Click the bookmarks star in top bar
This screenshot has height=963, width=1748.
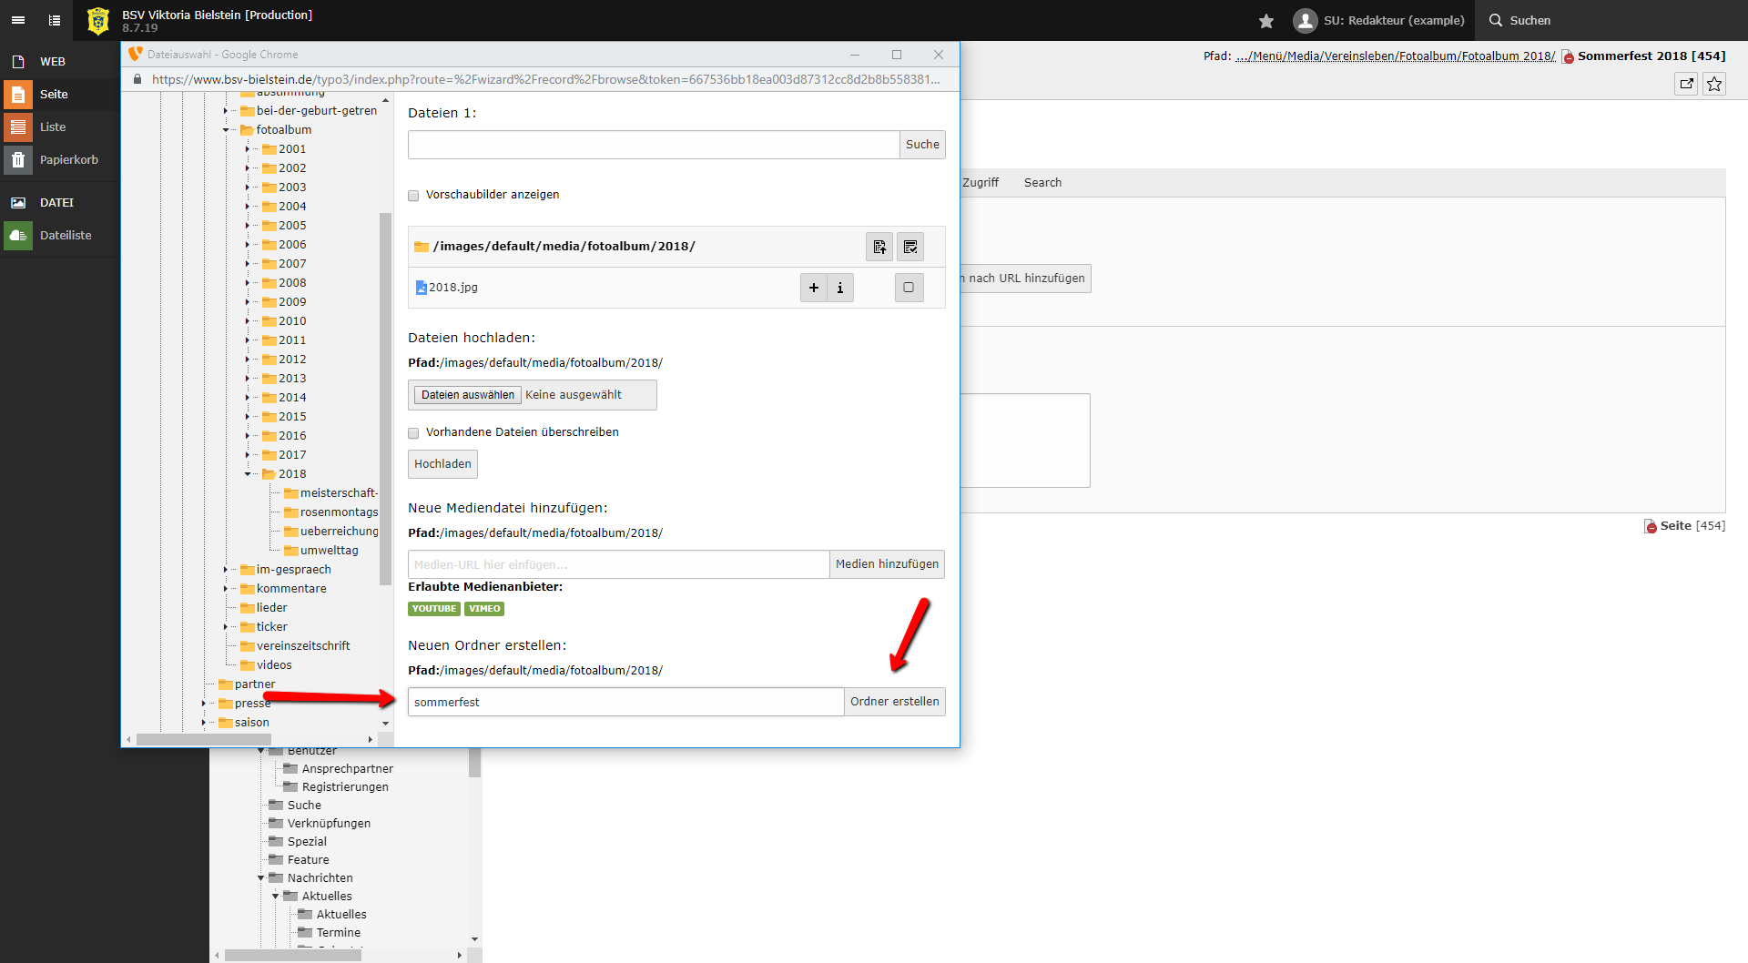(1265, 21)
